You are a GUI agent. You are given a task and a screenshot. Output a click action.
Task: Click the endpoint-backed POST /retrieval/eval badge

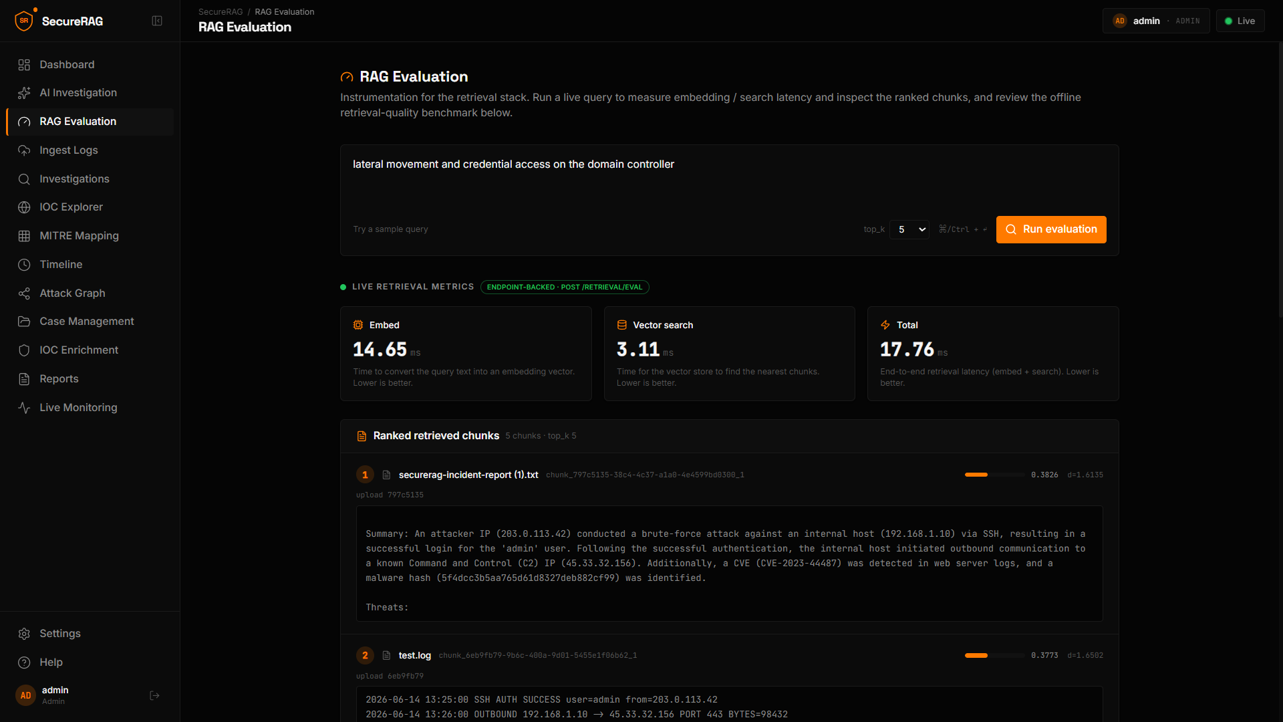pos(565,287)
